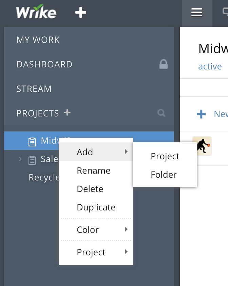Click the search icon in the Projects row
Image resolution: width=228 pixels, height=286 pixels.
161,113
